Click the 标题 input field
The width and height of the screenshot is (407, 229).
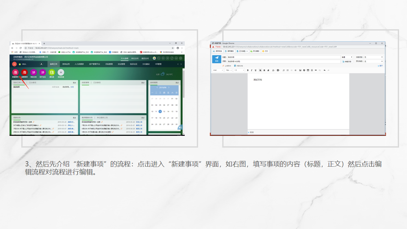pos(284,57)
